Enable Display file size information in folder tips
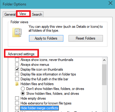Image resolution: width=115 pixels, height=112 pixels. [x=17, y=74]
